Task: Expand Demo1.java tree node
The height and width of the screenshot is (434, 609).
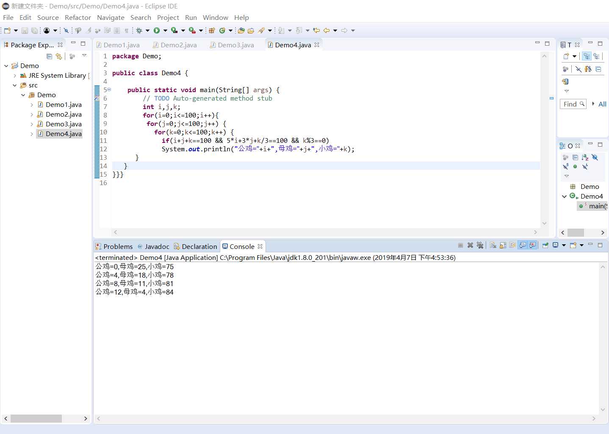Action: point(32,105)
